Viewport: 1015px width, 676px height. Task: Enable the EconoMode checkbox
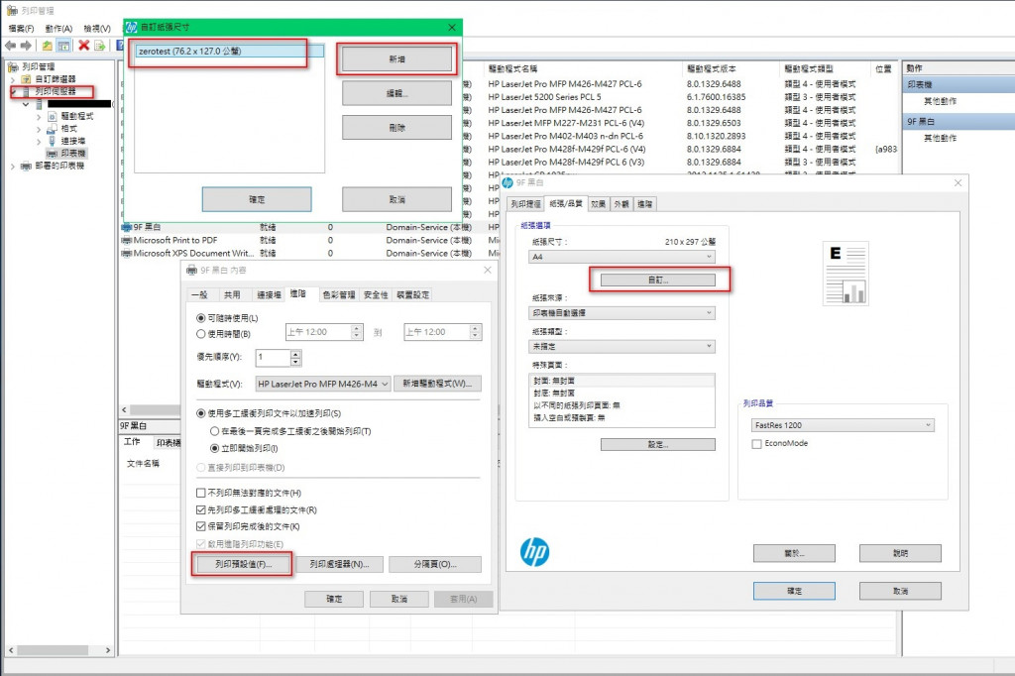(x=756, y=443)
